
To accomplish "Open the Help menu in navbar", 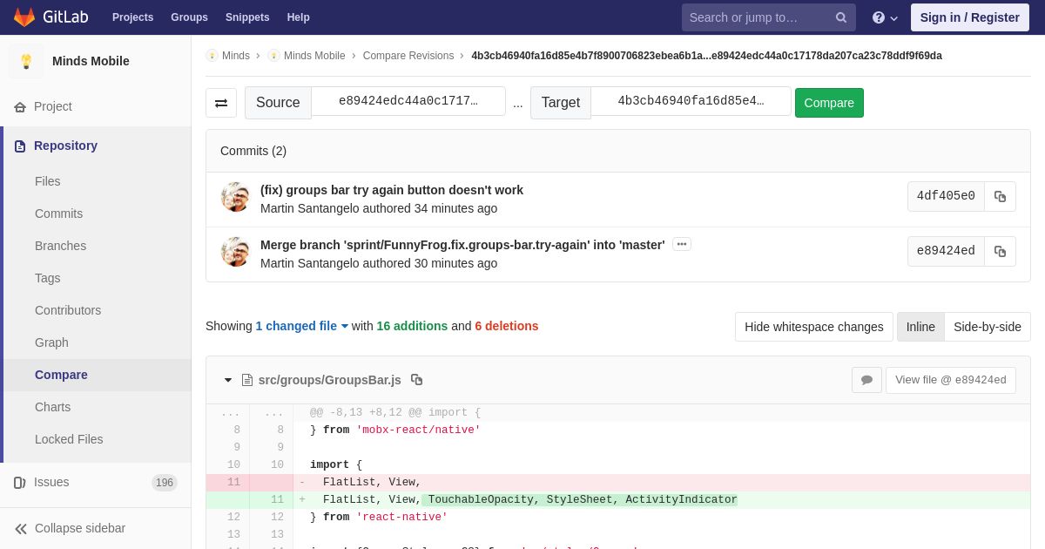I will click(x=299, y=17).
